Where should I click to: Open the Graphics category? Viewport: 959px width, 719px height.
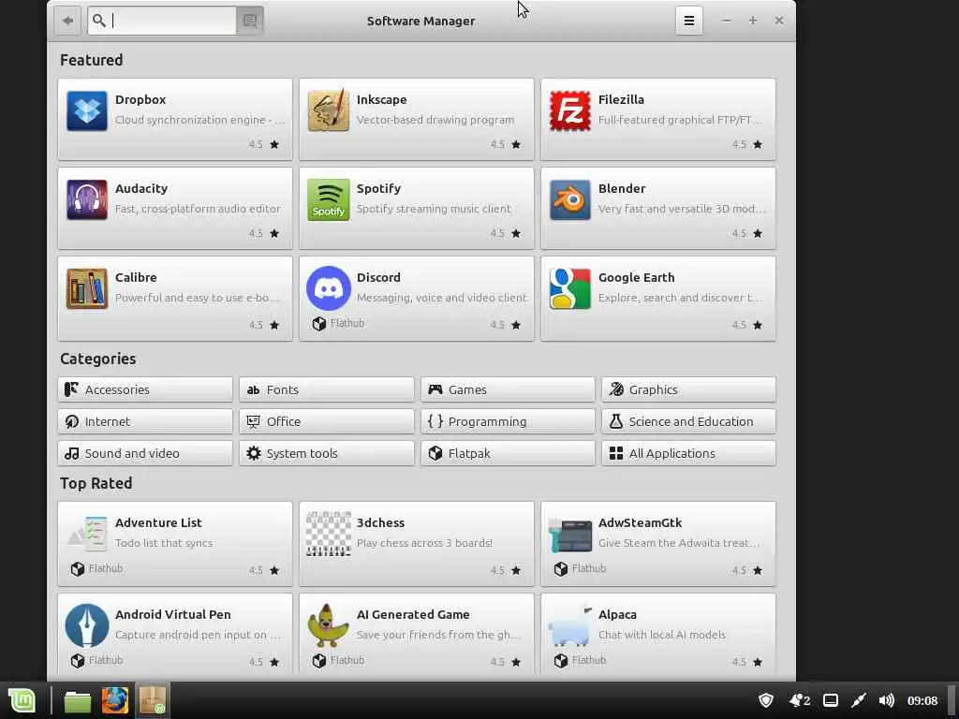tap(688, 389)
